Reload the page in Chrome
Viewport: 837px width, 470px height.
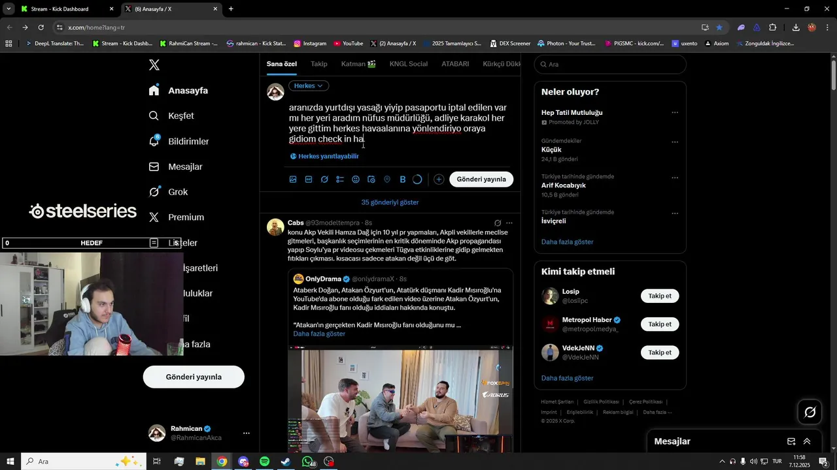click(41, 27)
